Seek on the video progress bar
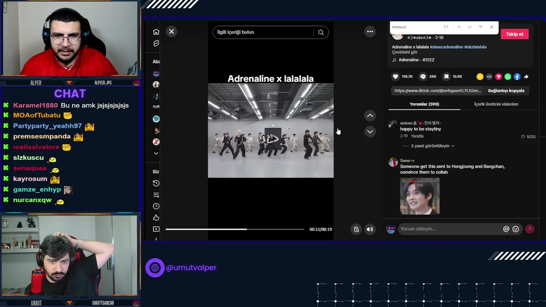This screenshot has width=546, height=307. point(235,229)
